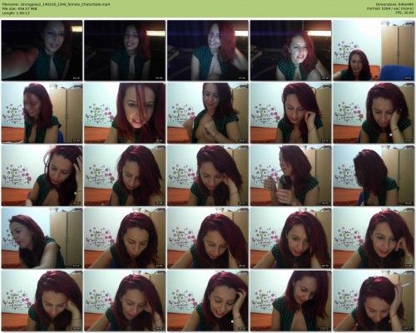The image size is (416, 333).
Task: Click the Dimensions text in the header
Action: click(395, 4)
